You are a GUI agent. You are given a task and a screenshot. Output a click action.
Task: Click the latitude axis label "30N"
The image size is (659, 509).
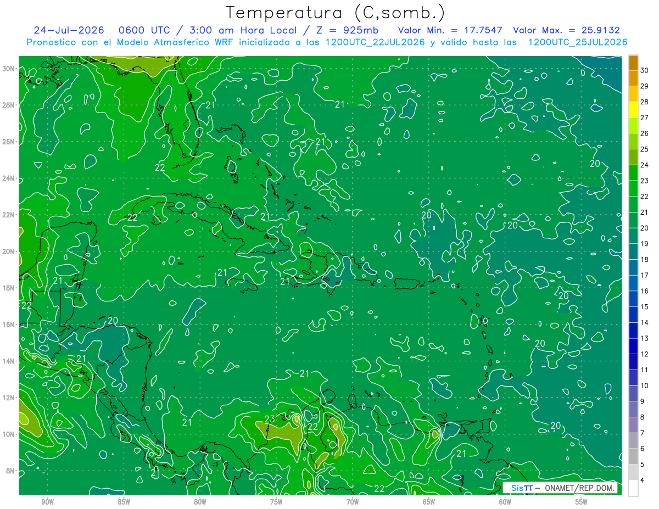tap(9, 69)
